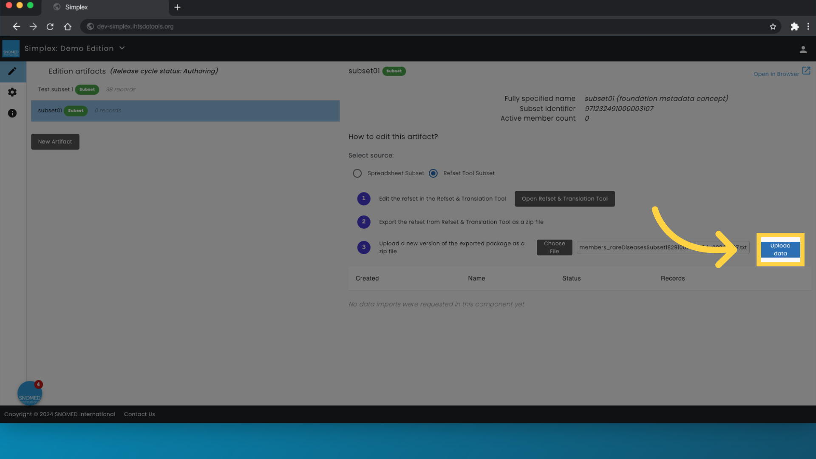Viewport: 816px width, 459px height.
Task: Click the Upload data button
Action: tap(780, 249)
